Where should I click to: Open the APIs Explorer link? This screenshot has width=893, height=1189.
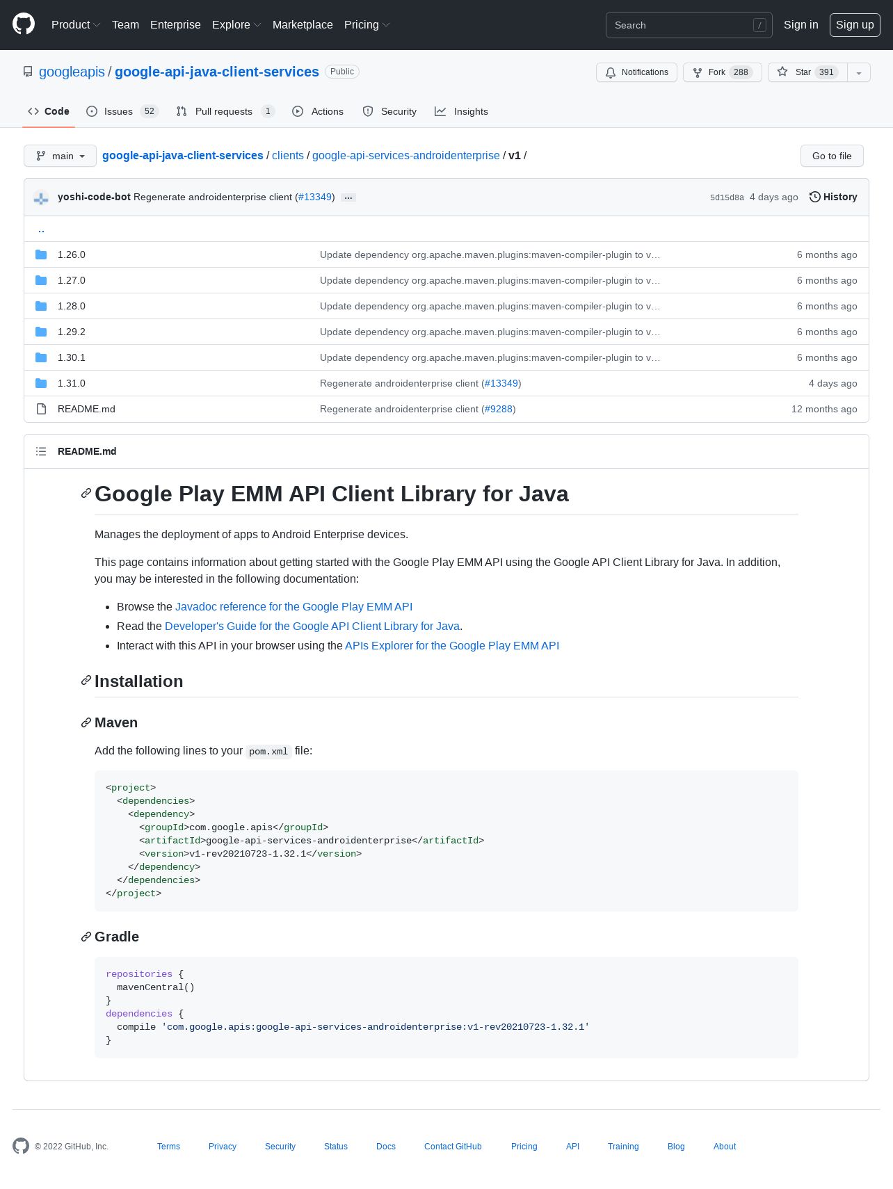click(x=452, y=645)
